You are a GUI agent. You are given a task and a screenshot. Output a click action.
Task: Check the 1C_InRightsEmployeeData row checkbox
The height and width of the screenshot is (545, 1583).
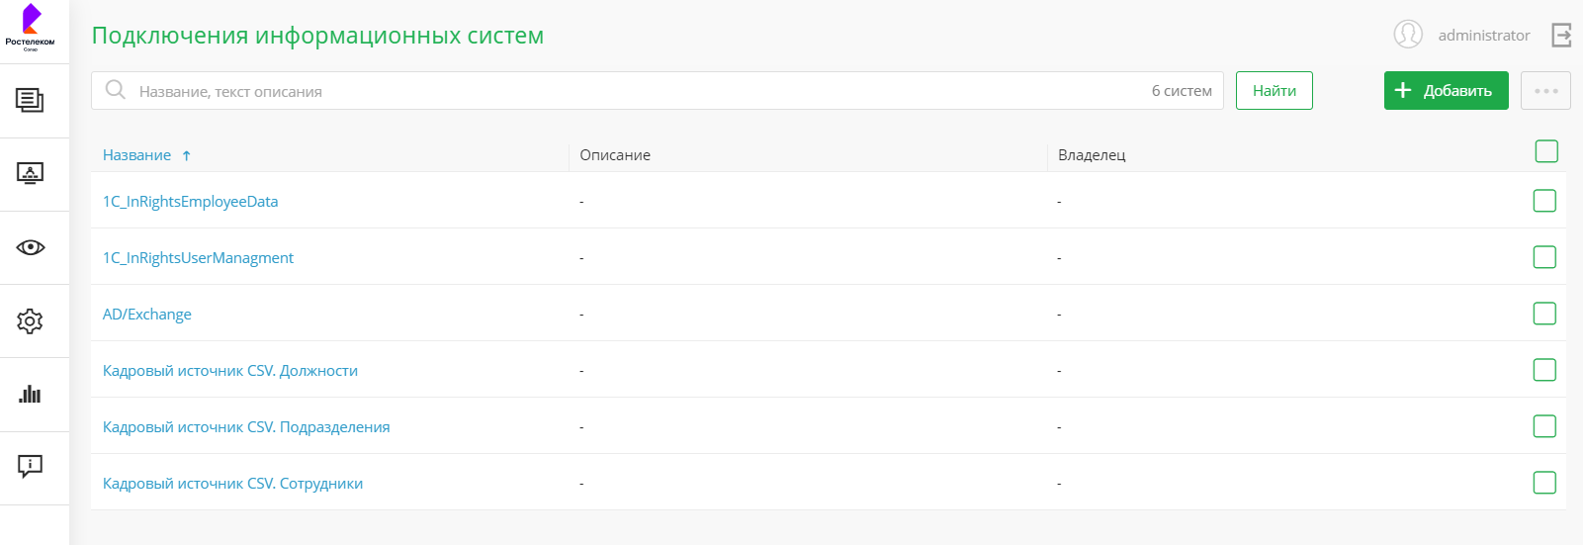tap(1544, 201)
